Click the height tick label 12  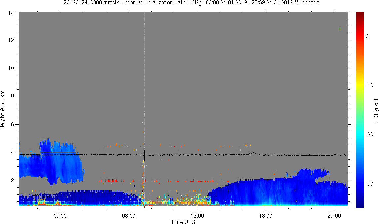[11, 40]
